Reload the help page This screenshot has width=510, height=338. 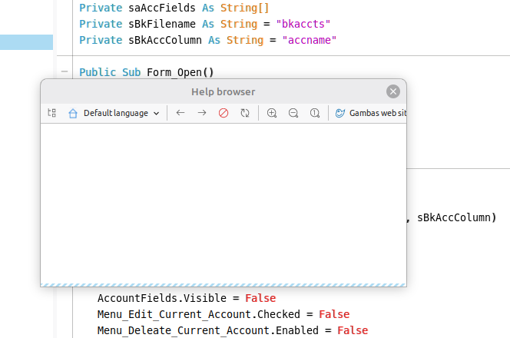[x=244, y=113]
